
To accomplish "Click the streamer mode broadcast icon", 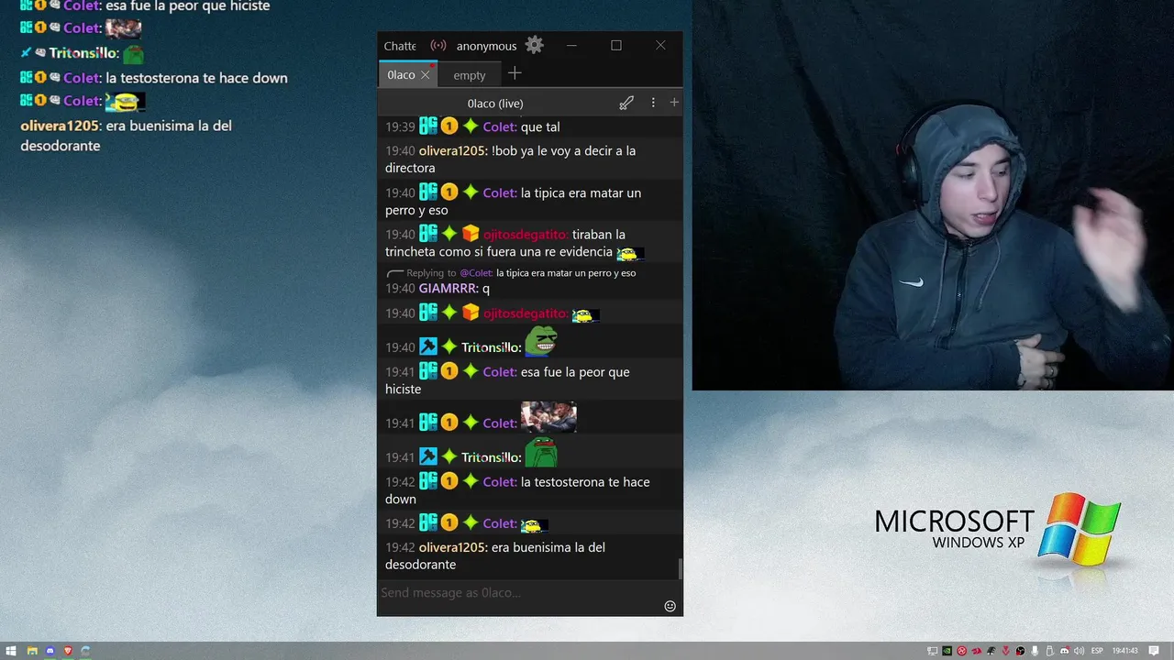I will pos(438,45).
